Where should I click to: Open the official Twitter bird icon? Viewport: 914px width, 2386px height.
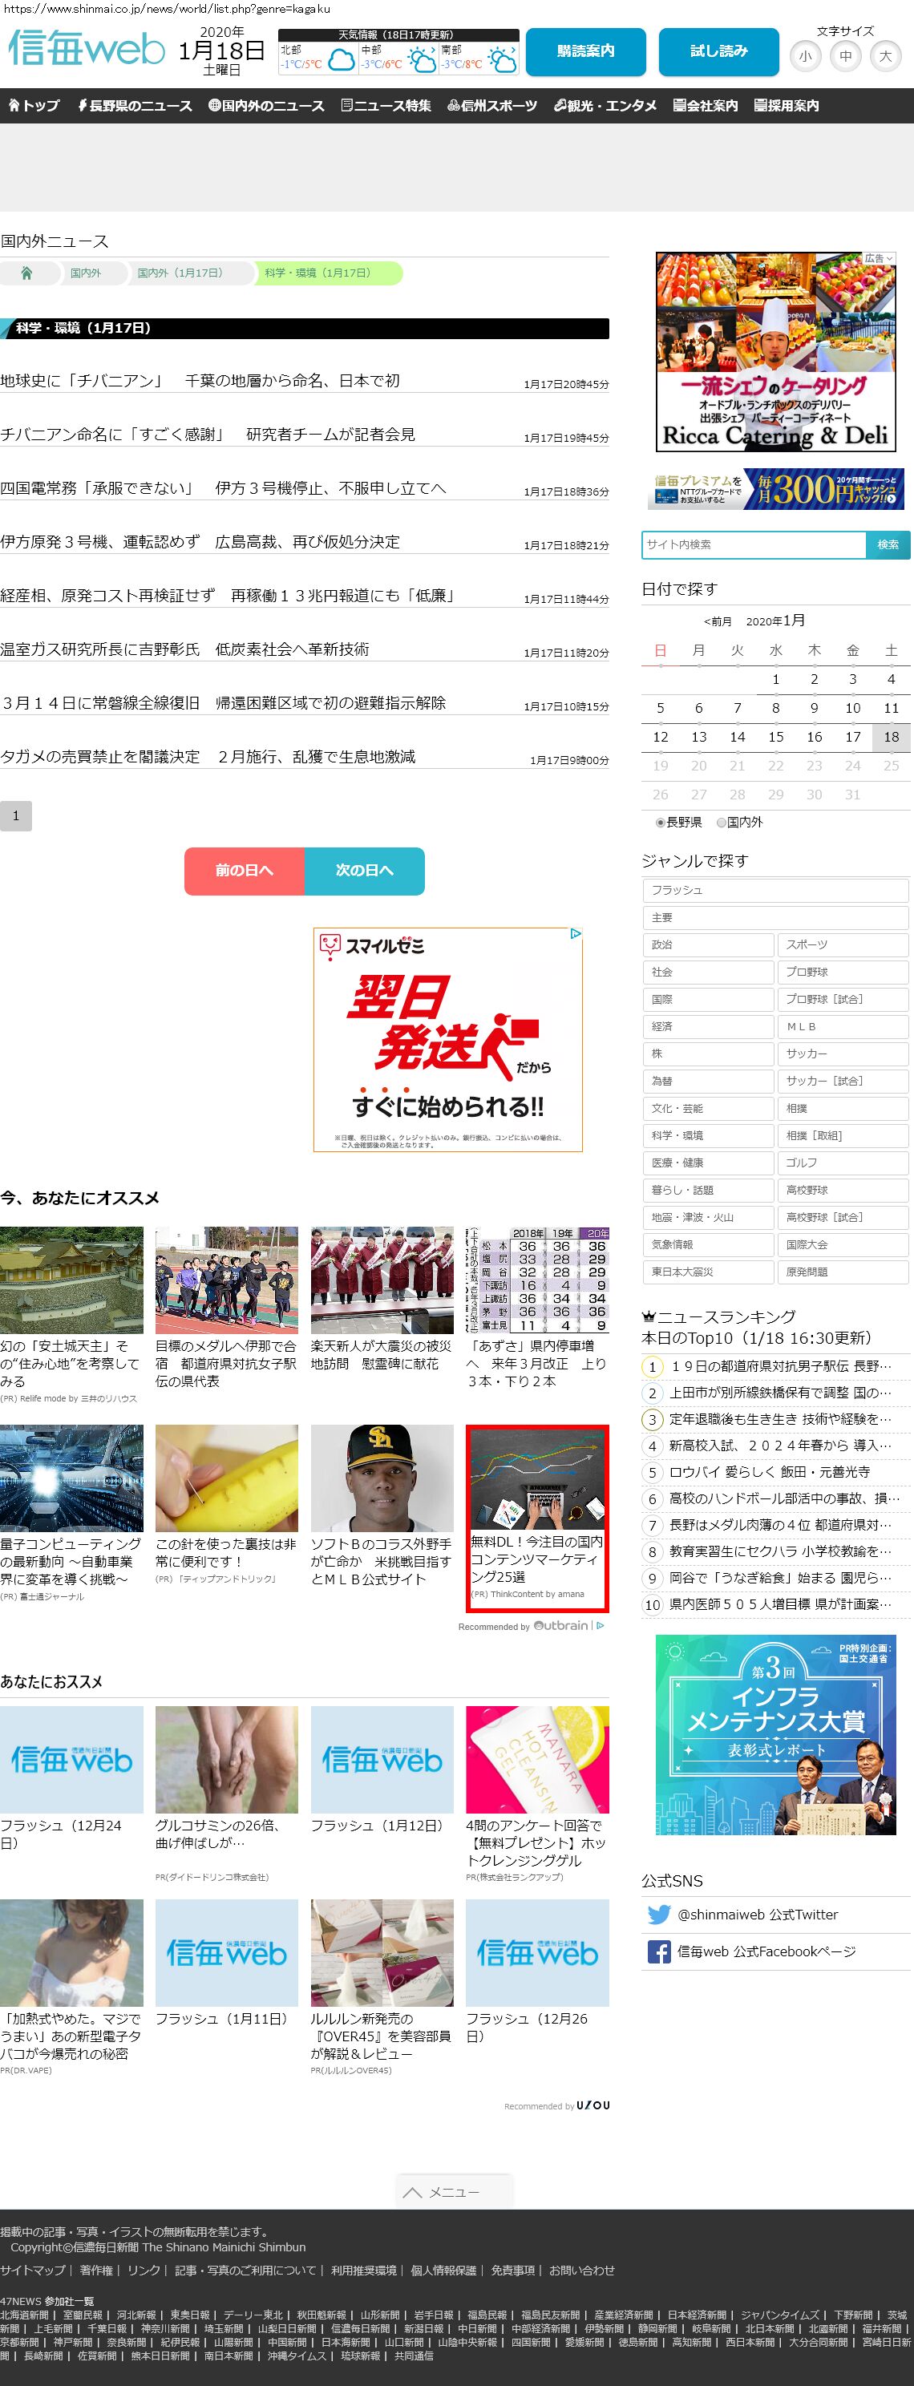pyautogui.click(x=658, y=1915)
